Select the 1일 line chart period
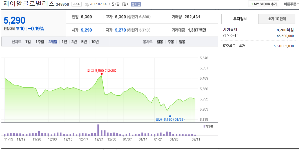Image resolution: width=301 pixels, height=150 pixels. pyautogui.click(x=28, y=42)
